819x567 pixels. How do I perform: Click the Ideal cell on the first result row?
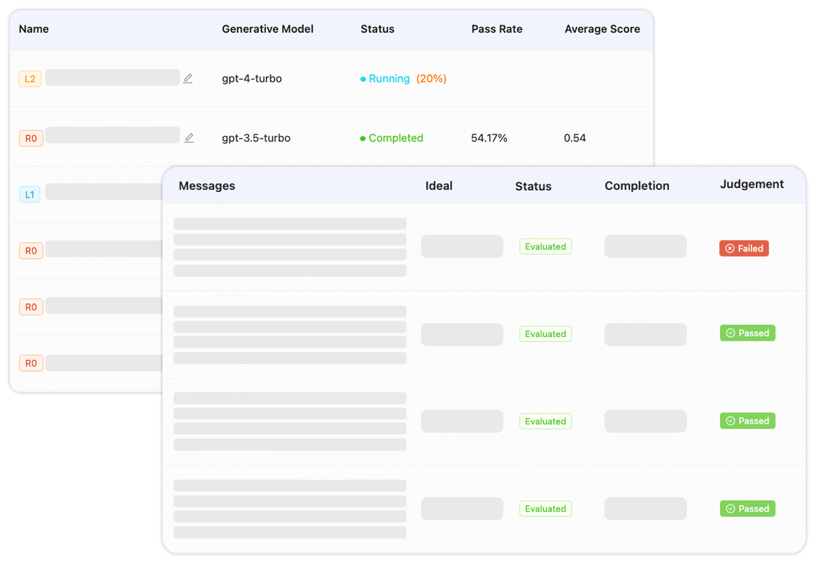462,246
